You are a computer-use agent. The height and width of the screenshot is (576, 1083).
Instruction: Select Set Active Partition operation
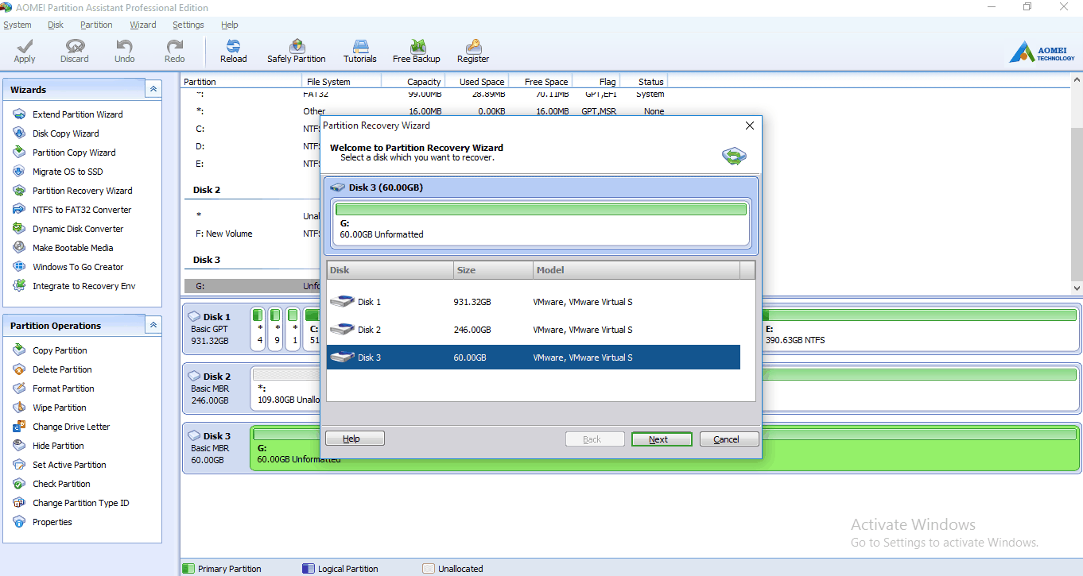point(69,465)
